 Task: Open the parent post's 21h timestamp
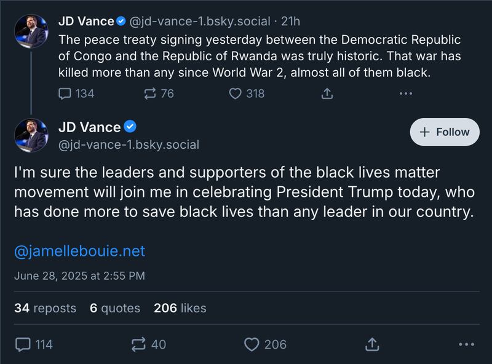[290, 22]
